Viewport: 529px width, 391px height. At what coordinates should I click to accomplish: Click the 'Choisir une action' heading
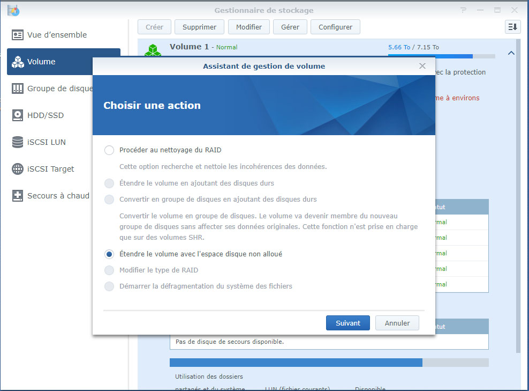(x=152, y=106)
